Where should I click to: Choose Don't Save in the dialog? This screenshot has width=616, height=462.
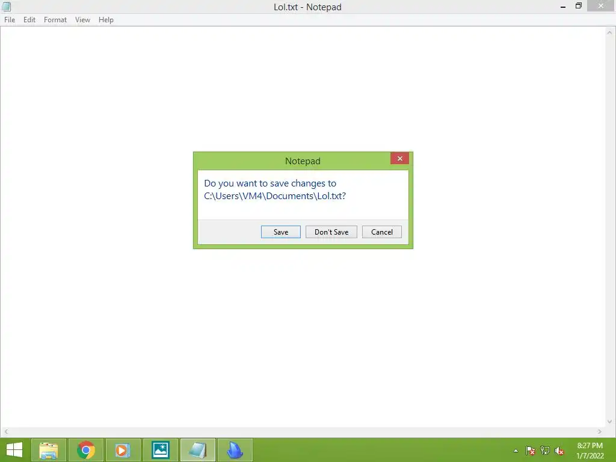[x=331, y=232]
